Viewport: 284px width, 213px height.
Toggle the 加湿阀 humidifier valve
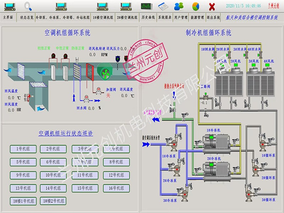(x=99, y=91)
